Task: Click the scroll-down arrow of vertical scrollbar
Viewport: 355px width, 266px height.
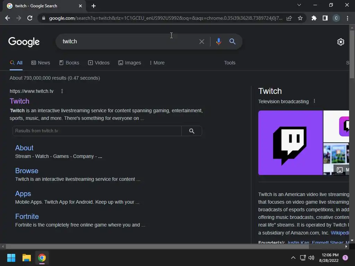Action: pos(352,240)
